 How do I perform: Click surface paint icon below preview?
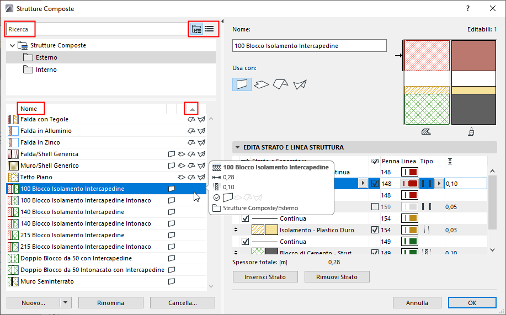(471, 132)
